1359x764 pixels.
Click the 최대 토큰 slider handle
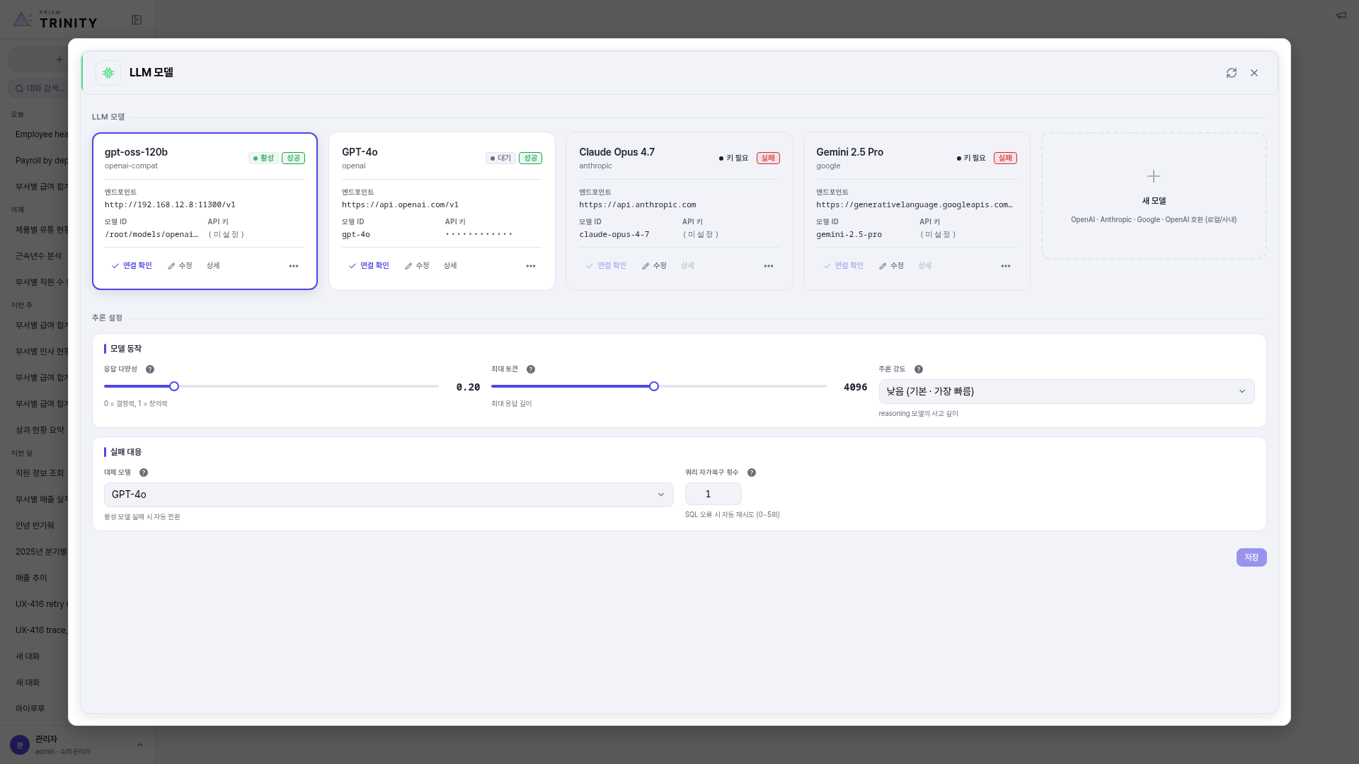click(x=654, y=386)
